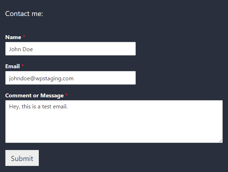Focus the Name input field
The width and height of the screenshot is (228, 172).
point(71,49)
